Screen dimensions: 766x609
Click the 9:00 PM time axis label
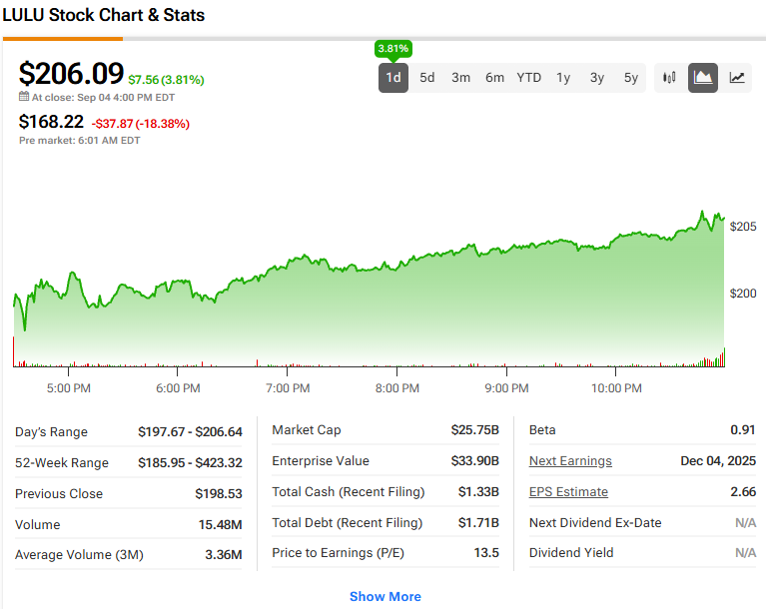[506, 388]
